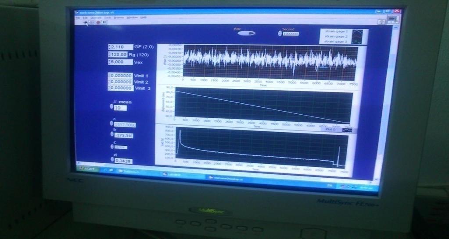Open the Operate menu
The height and width of the screenshot is (239, 449).
96,18
